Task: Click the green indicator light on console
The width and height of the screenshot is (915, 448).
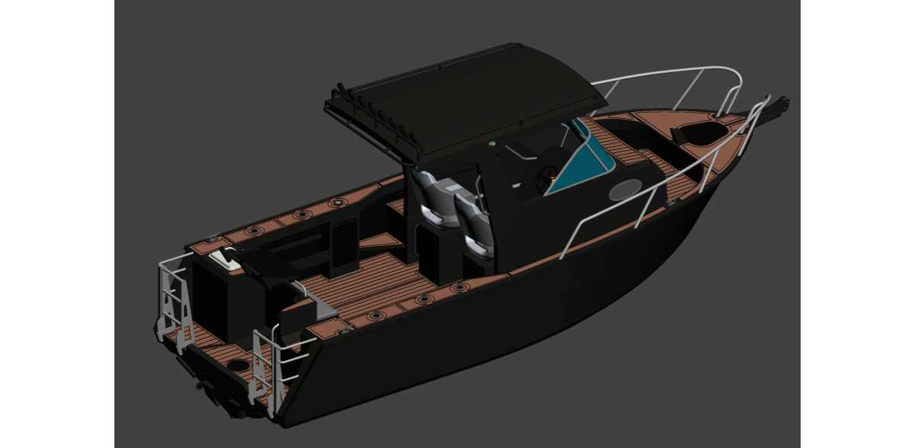Action: (494, 143)
